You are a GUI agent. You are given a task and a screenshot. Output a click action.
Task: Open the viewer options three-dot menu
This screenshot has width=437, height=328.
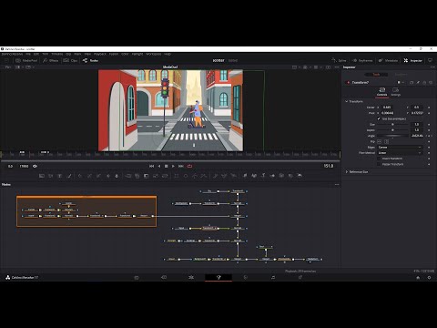point(337,67)
